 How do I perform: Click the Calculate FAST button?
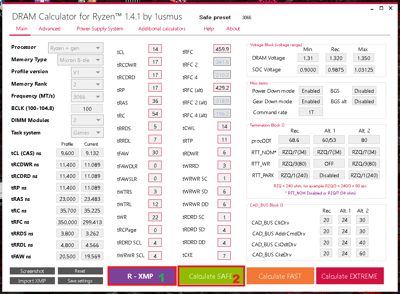coord(280,276)
